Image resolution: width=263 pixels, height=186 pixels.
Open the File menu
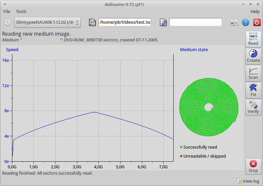point(7,11)
